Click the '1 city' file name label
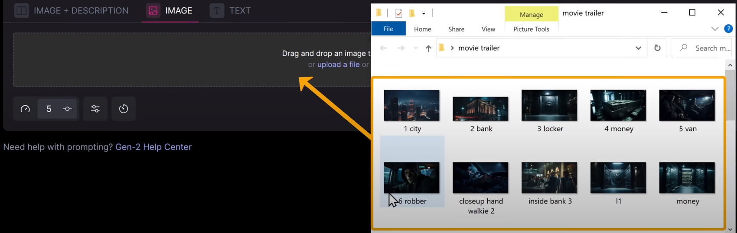This screenshot has height=233, width=737. (412, 129)
